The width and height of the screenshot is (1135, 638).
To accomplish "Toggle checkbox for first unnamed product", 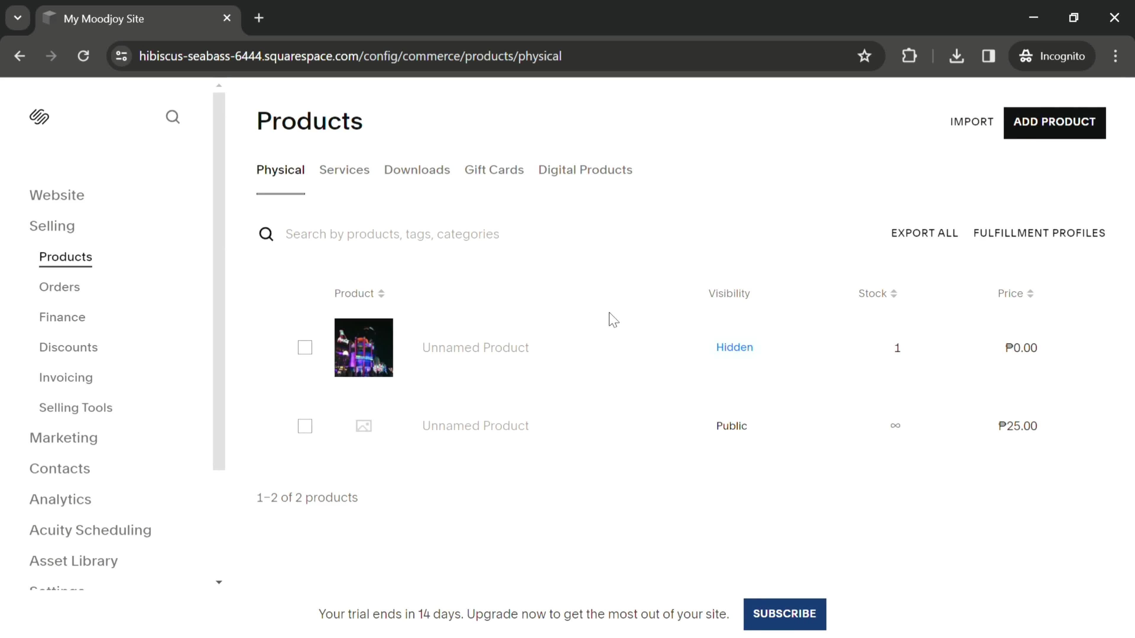I will [x=305, y=347].
